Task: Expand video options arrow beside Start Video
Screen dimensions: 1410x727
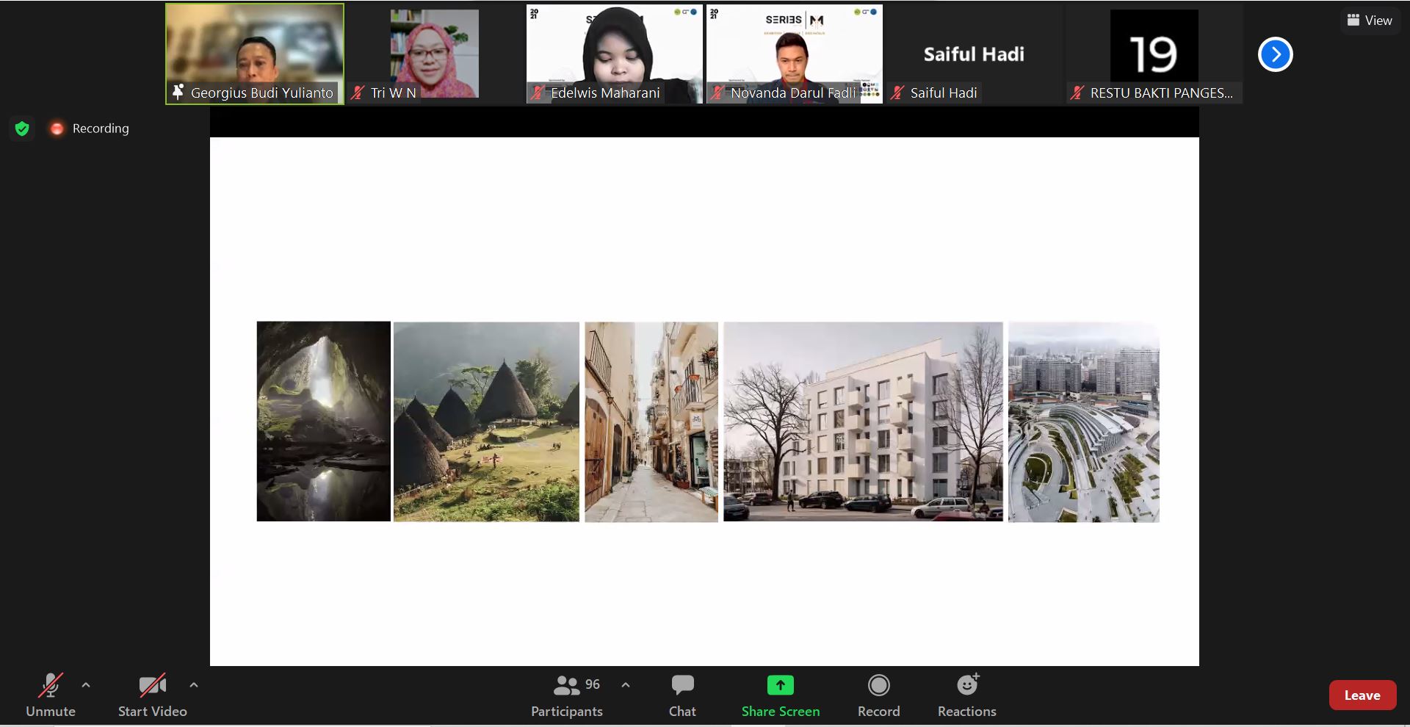Action: [x=194, y=685]
